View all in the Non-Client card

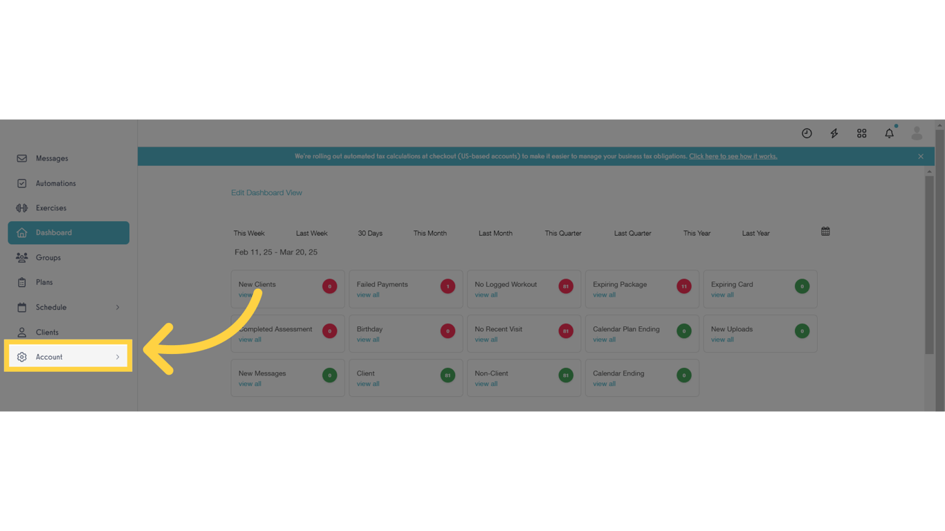[486, 384]
